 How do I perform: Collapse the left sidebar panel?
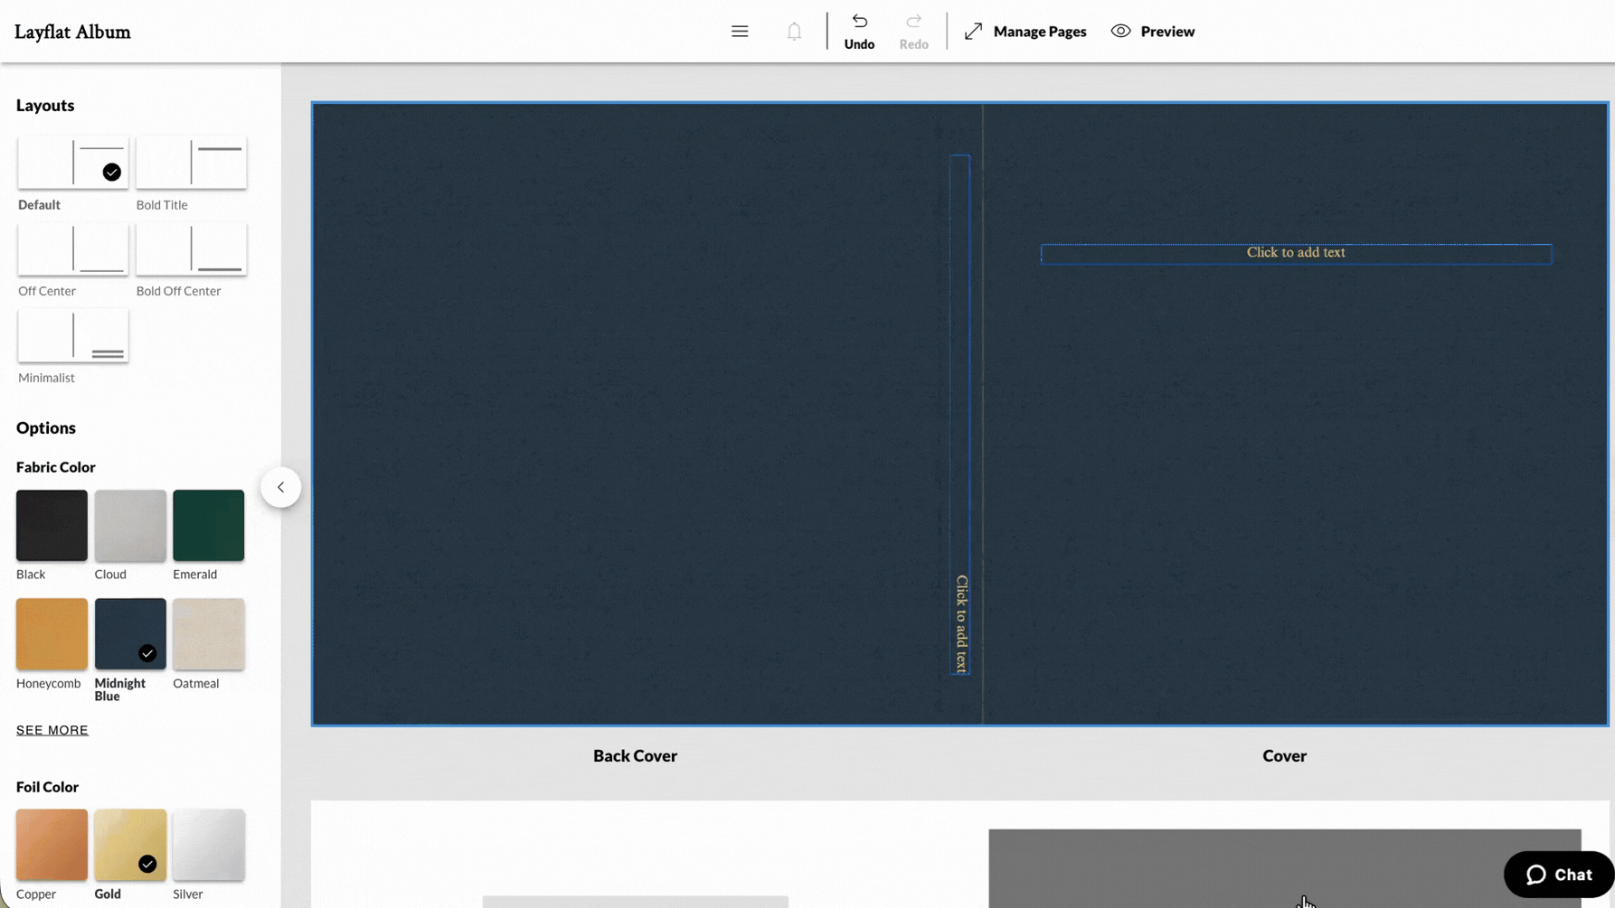[281, 486]
